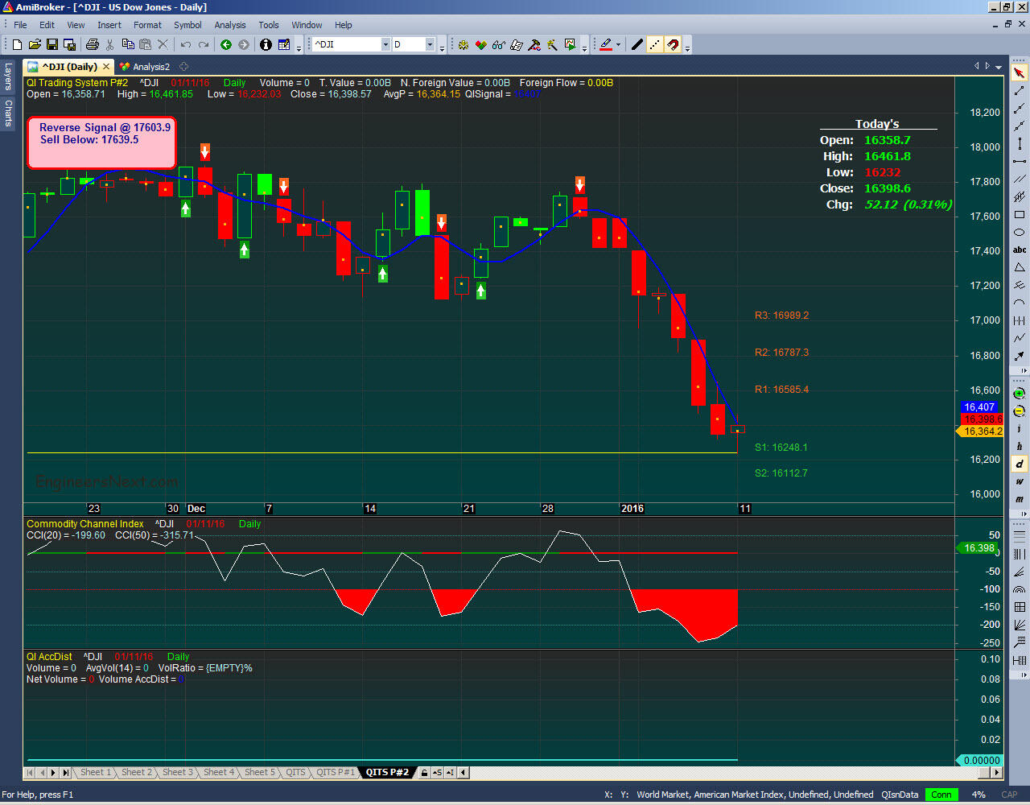The image size is (1030, 805).
Task: Switch to the Analysis2 document tab
Action: click(150, 67)
